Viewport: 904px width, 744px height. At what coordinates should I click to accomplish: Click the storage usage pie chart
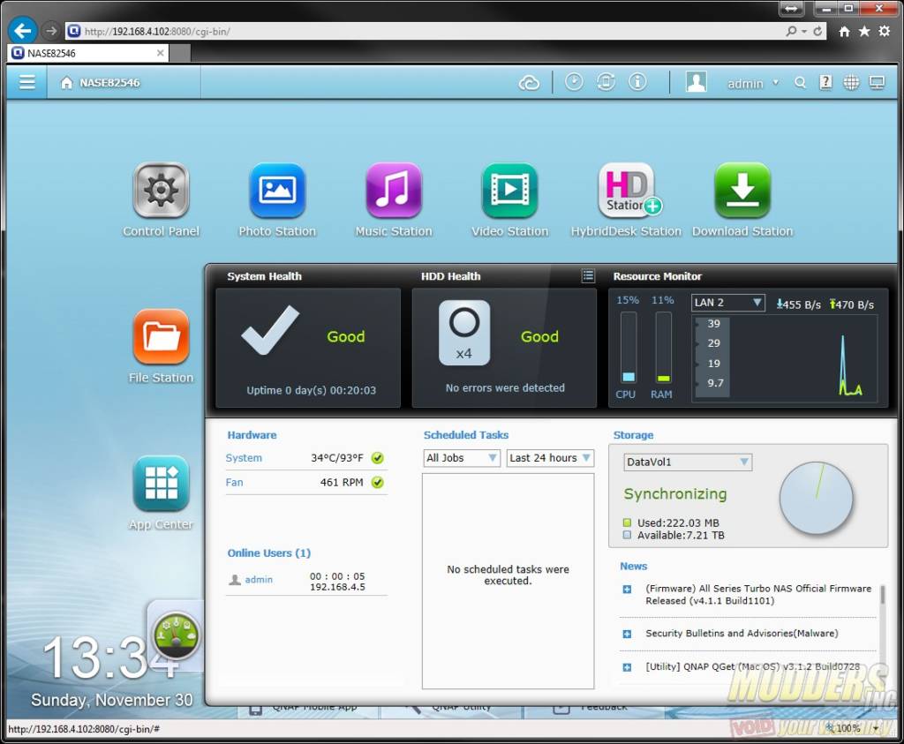pyautogui.click(x=816, y=498)
